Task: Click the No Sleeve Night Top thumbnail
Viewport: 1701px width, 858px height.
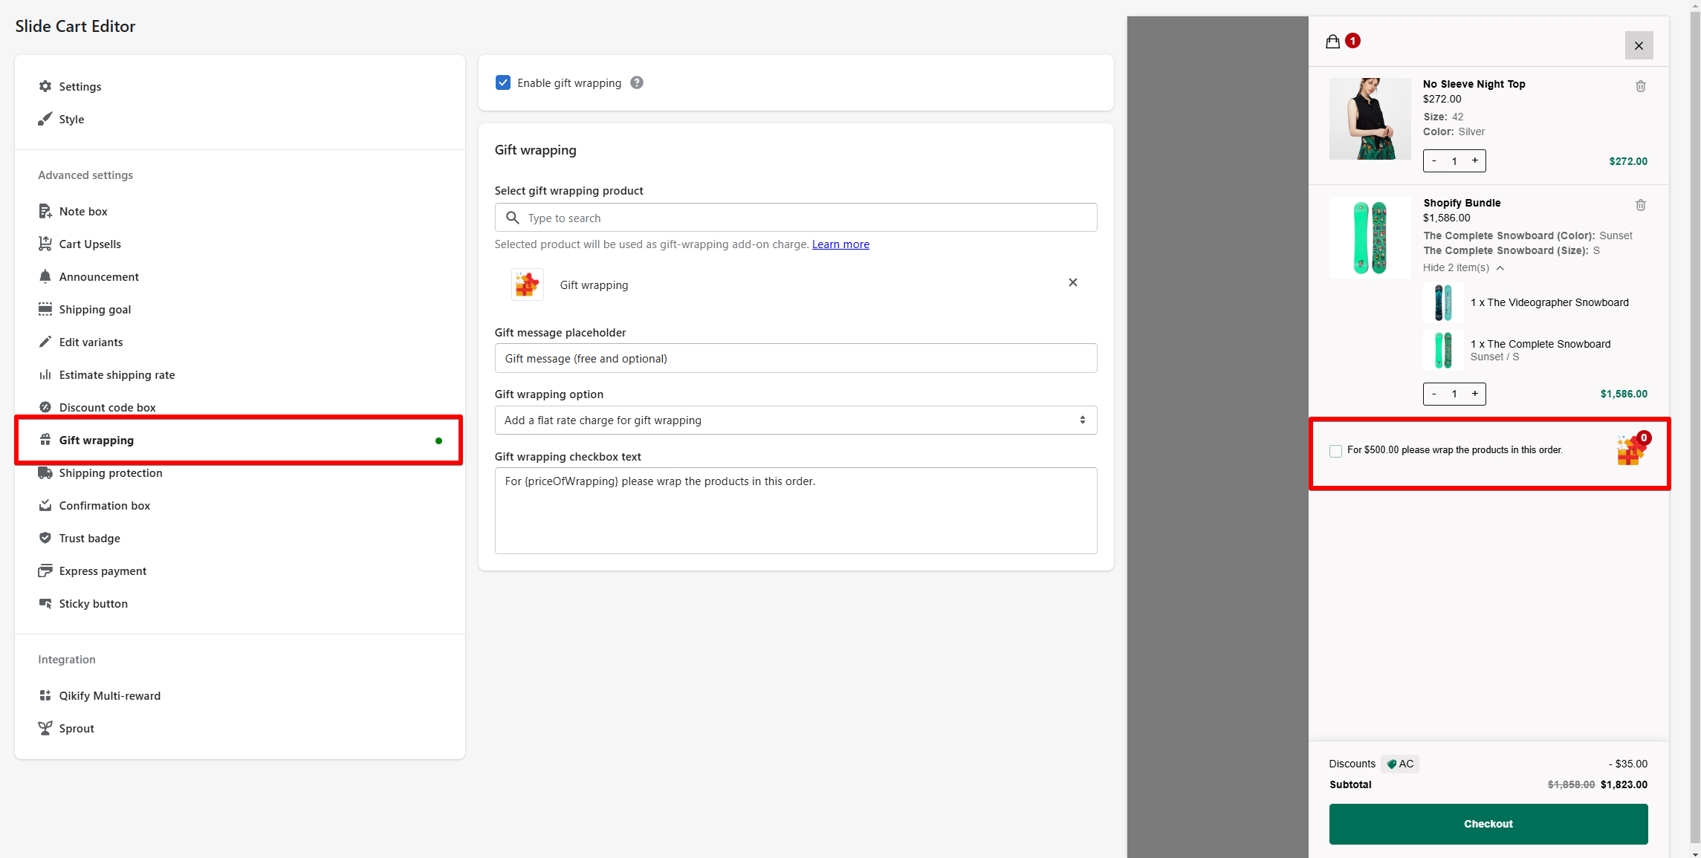Action: [x=1370, y=119]
